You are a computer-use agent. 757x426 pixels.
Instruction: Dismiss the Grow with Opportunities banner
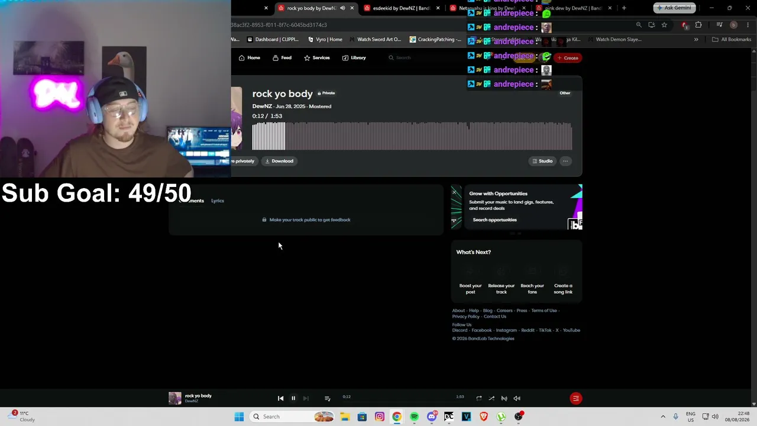pos(454,192)
